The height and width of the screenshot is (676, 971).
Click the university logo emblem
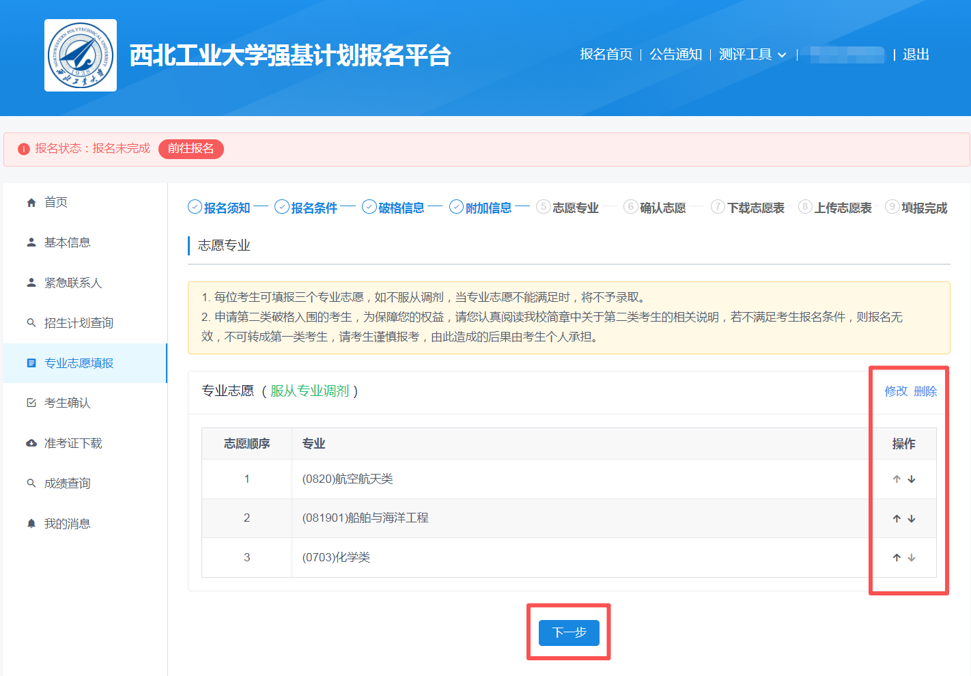81,55
